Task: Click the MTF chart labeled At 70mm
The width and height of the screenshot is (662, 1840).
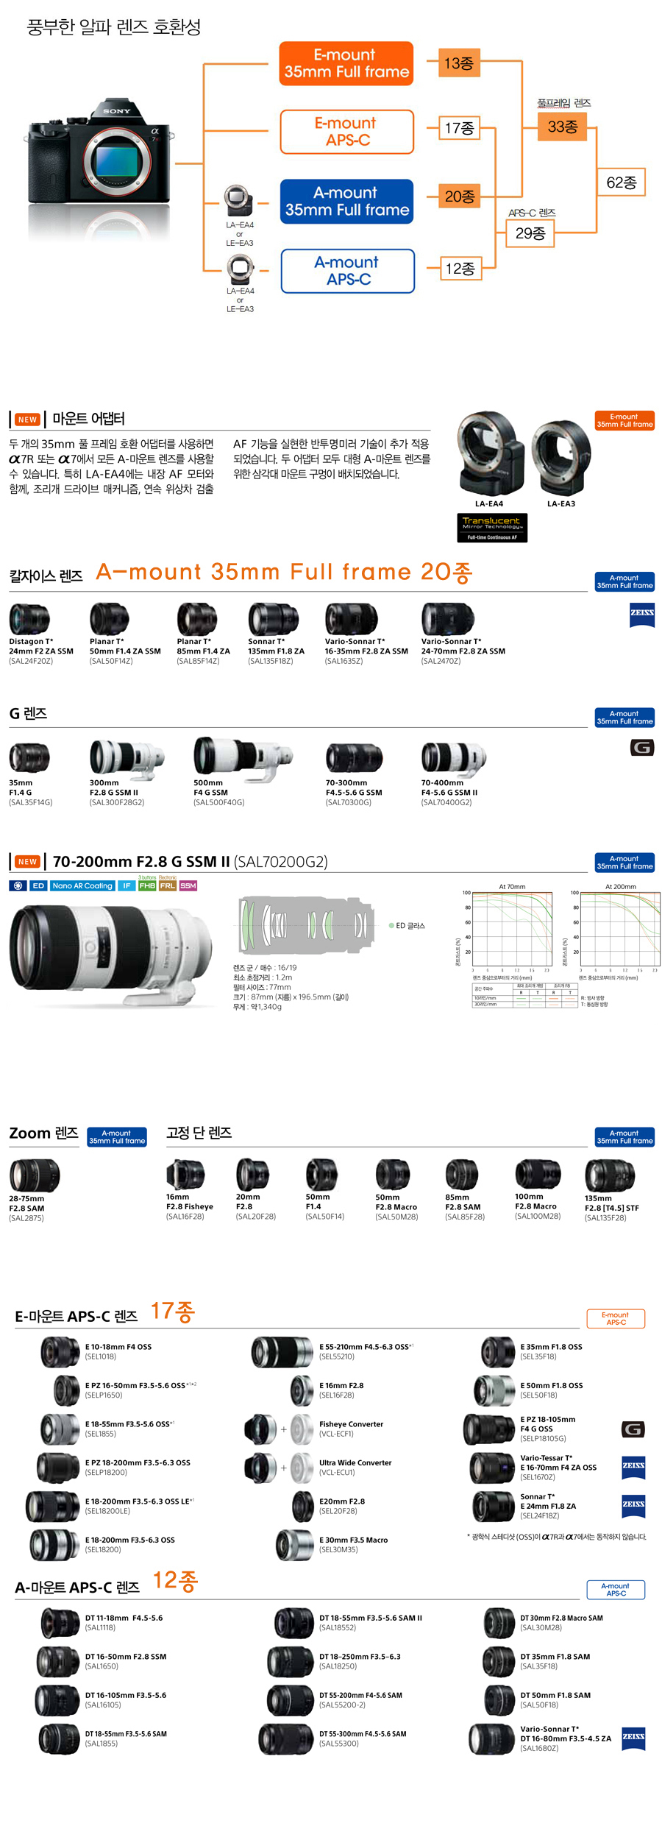Action: click(512, 930)
